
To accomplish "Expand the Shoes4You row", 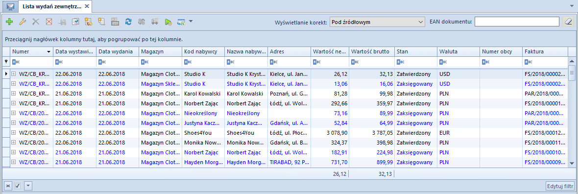I will point(14,132).
